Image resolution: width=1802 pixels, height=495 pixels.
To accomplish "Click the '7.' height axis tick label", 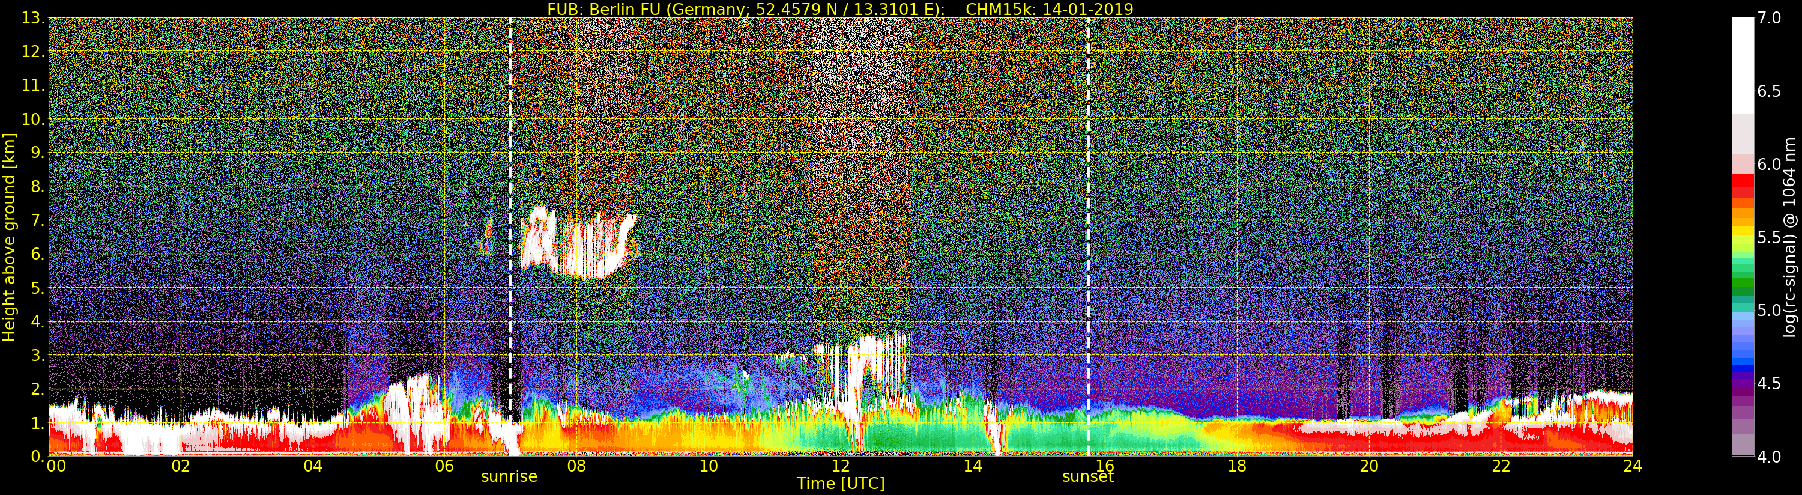I will coord(37,220).
